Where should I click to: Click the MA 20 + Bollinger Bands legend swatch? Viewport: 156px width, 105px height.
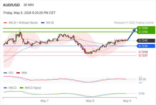5,23
